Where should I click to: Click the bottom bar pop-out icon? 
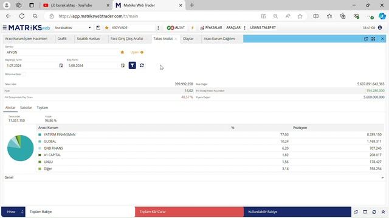356,212
